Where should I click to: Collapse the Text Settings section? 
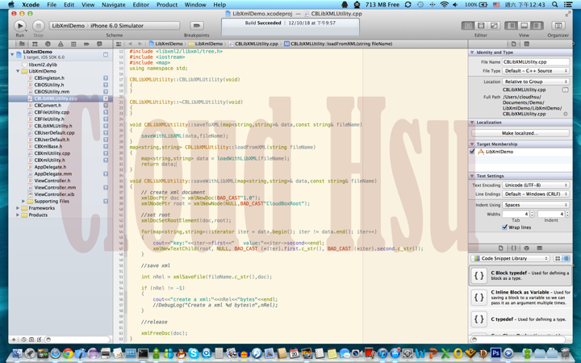tap(472, 176)
